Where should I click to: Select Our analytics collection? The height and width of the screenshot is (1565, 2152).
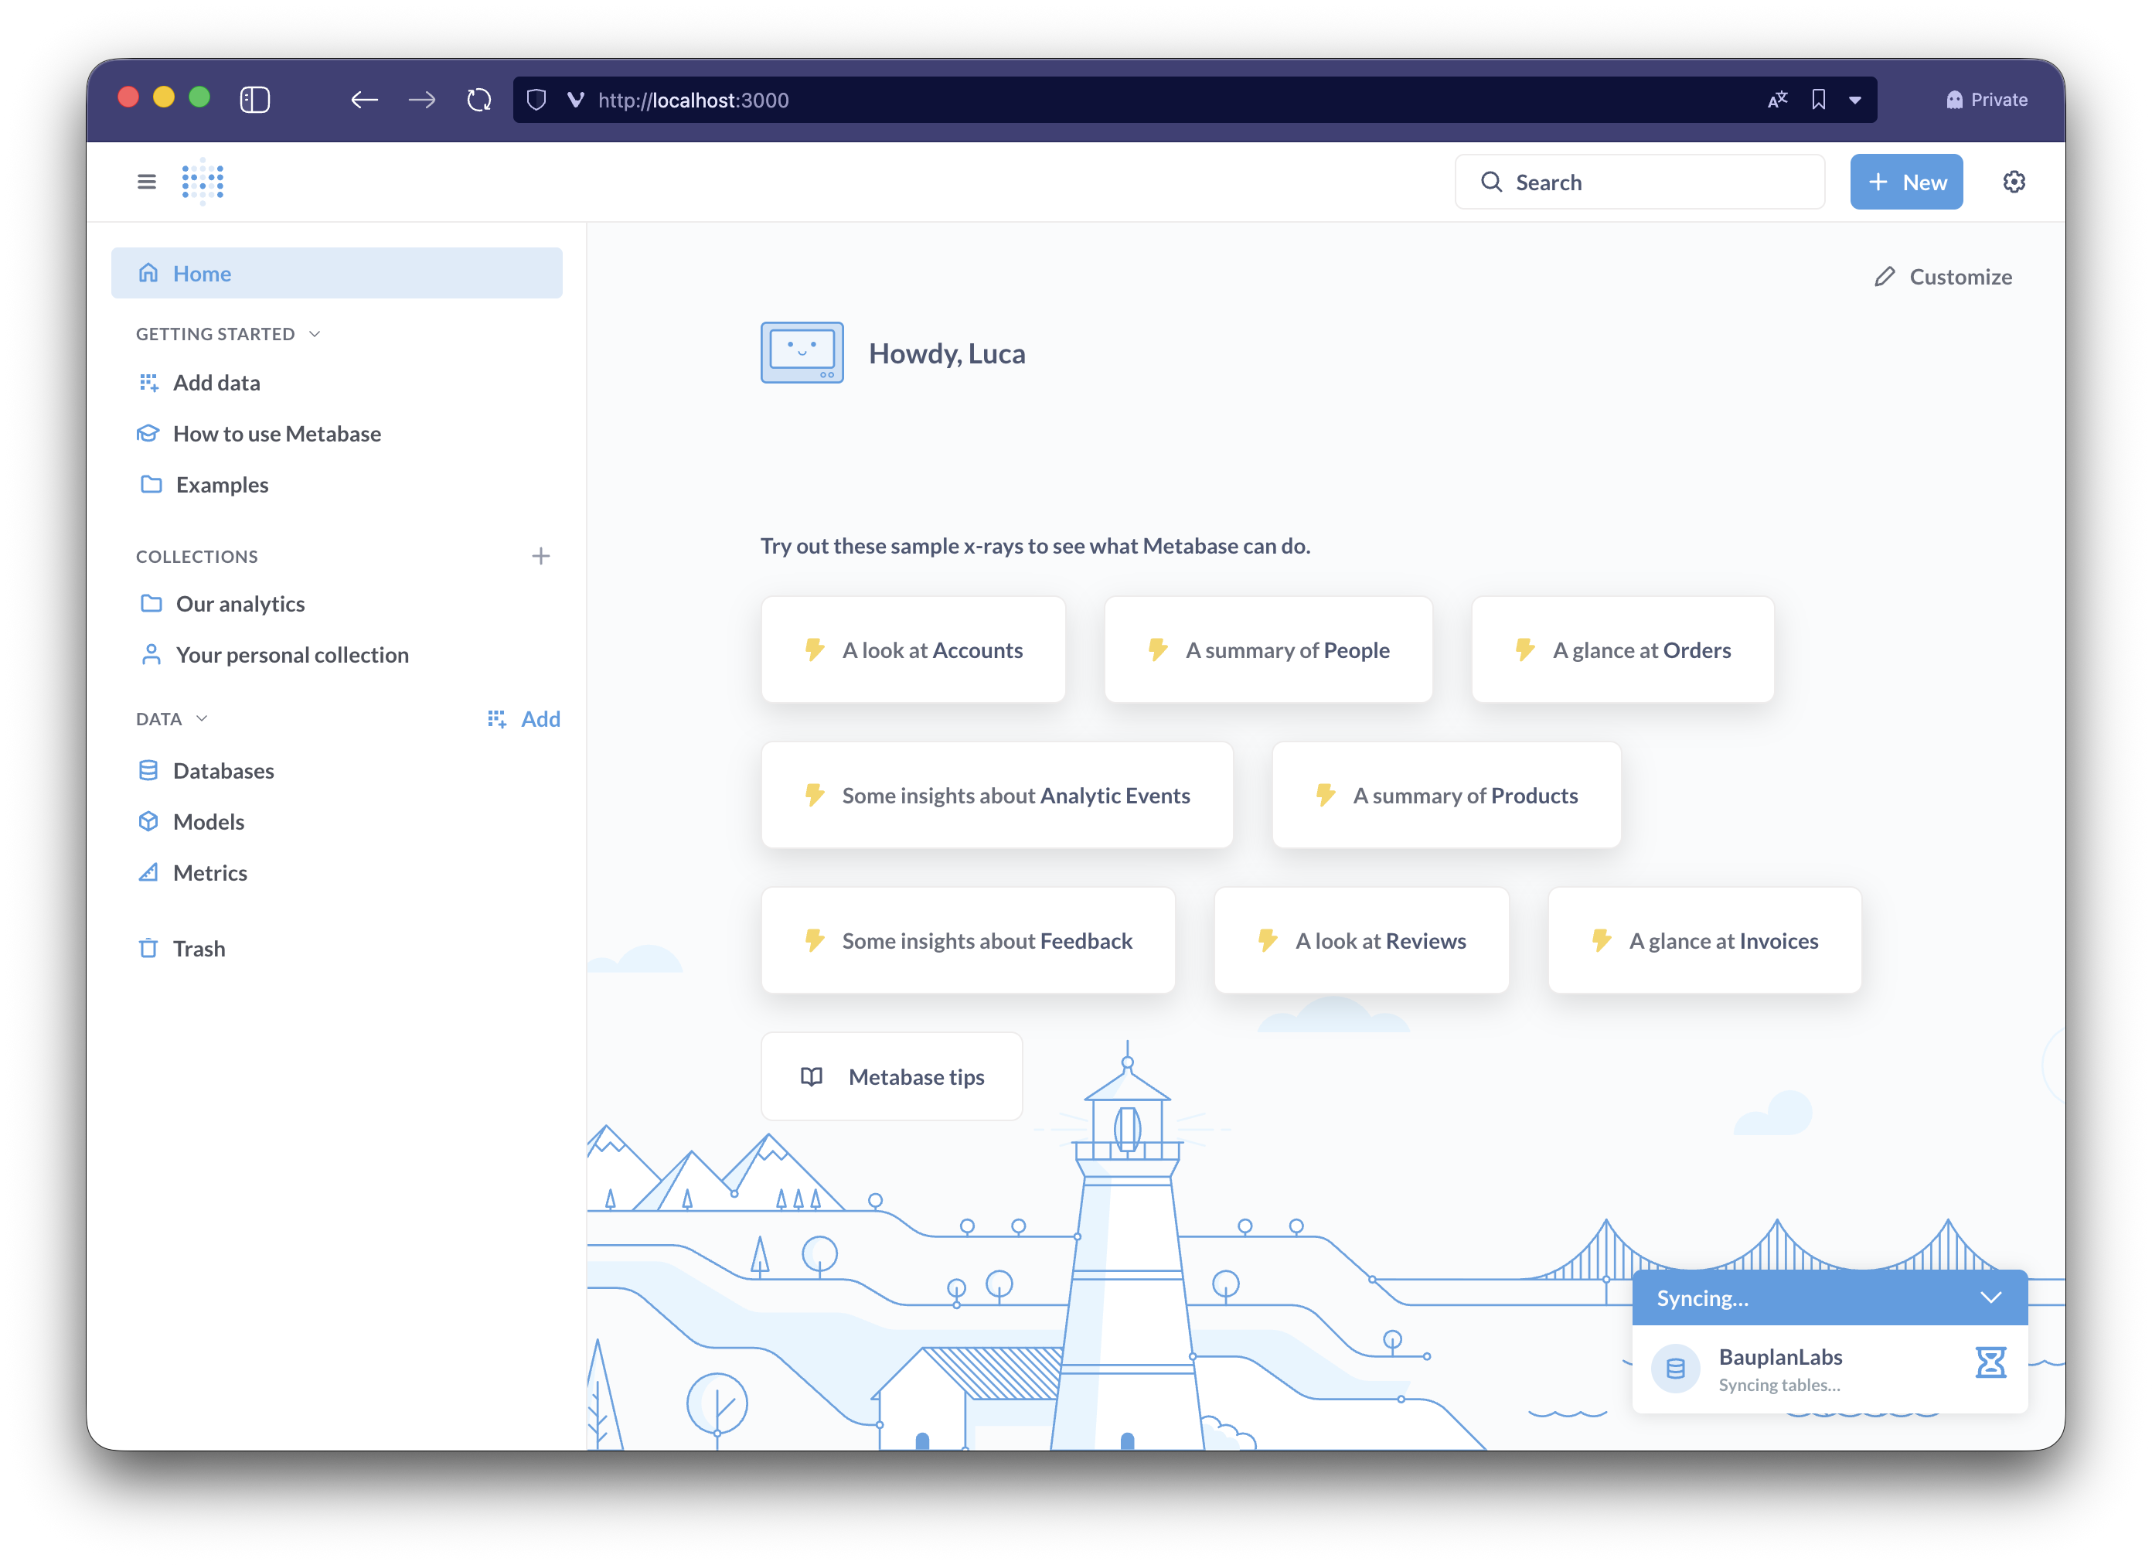tap(240, 604)
